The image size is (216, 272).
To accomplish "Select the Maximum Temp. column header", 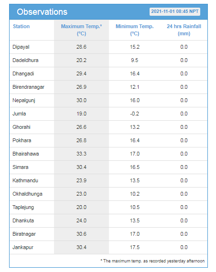I will coord(81,30).
